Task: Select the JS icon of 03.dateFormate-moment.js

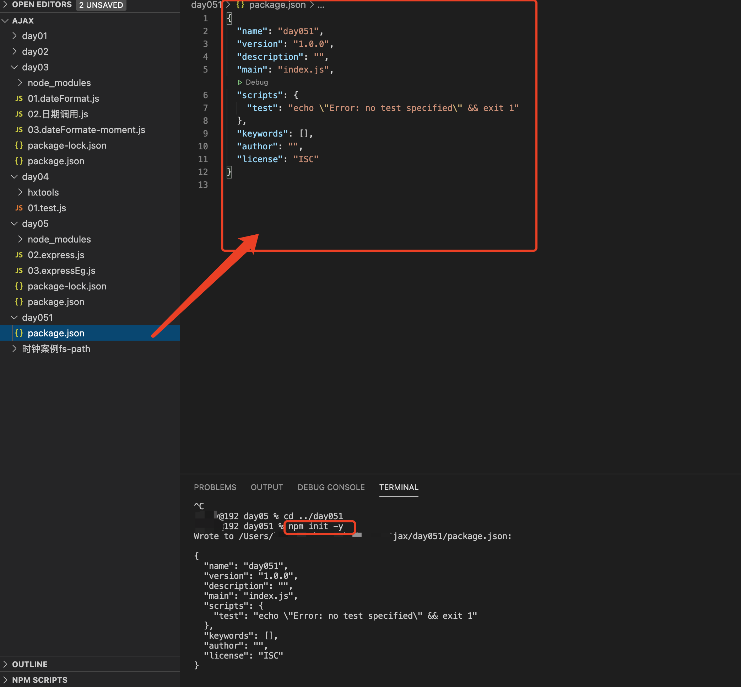Action: point(19,130)
